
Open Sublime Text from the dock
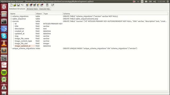pos(4,51)
